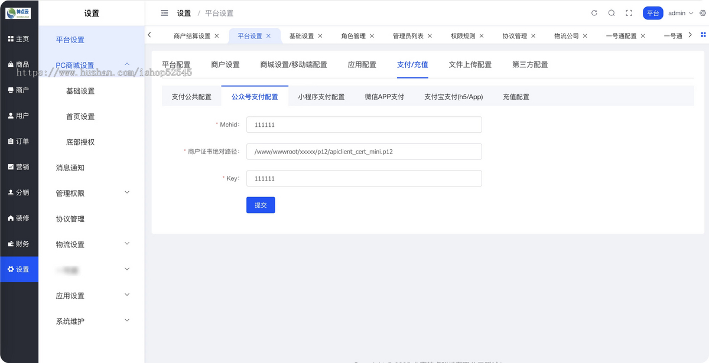Click the tab grid icon at the right of the tab bar
Image resolution: width=709 pixels, height=363 pixels.
tap(703, 35)
